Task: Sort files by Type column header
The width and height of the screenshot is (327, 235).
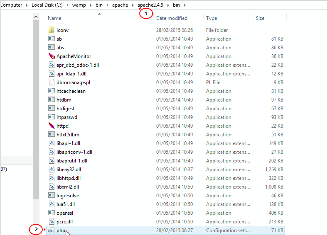Action: (211, 18)
